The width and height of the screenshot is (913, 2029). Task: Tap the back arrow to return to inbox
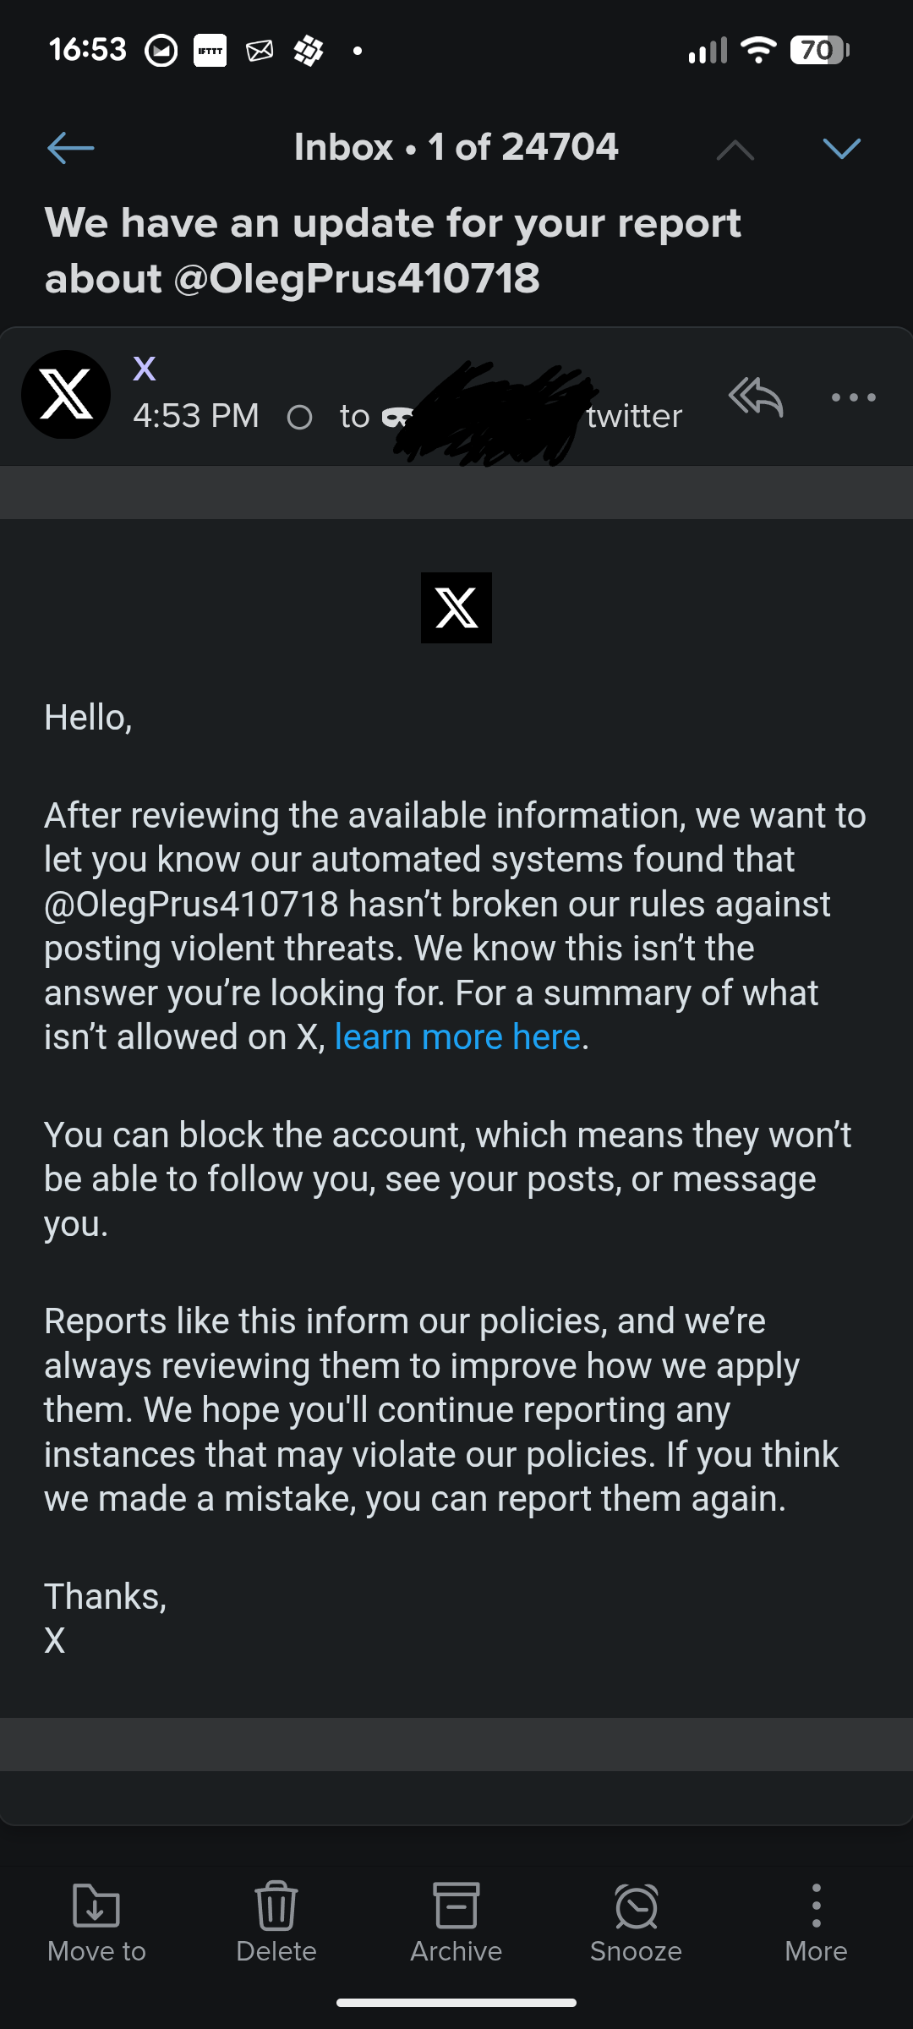click(x=71, y=148)
